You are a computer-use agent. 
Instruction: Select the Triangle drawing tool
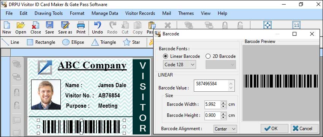tap(104, 42)
